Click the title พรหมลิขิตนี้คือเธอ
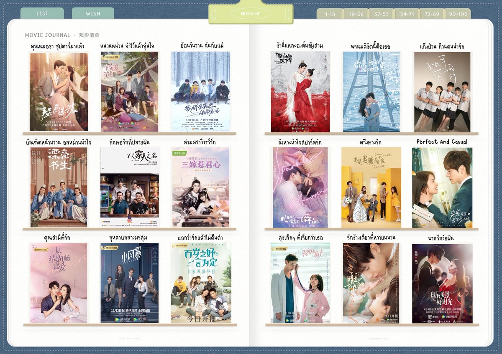 [371, 46]
